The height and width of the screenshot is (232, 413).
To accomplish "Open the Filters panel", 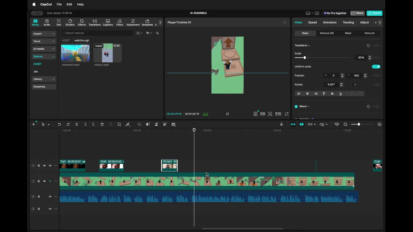I will [120, 22].
